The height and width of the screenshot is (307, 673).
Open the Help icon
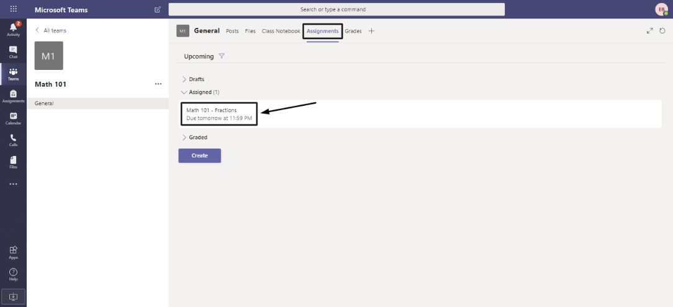(x=13, y=274)
